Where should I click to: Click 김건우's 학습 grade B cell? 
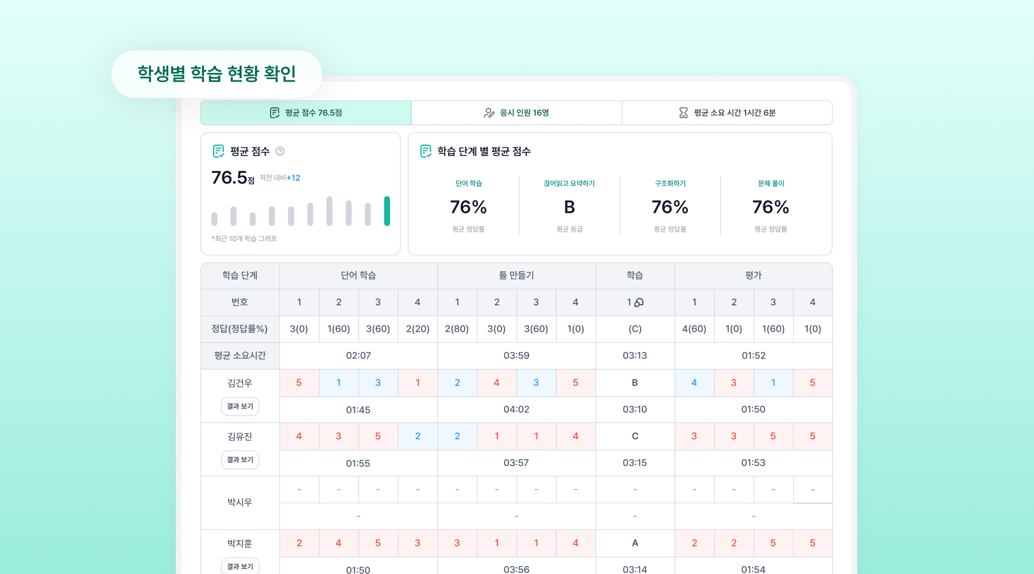[x=635, y=383]
